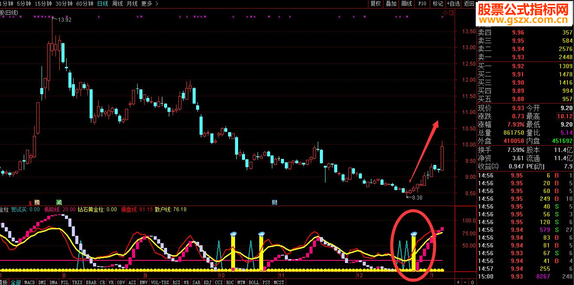Open the 模板 template list at the bottom left
This screenshot has height=285, width=574.
(x=4, y=282)
